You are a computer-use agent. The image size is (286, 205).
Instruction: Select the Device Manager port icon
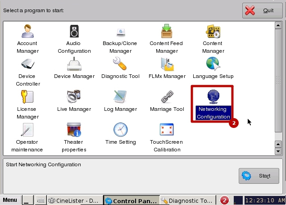click(74, 64)
